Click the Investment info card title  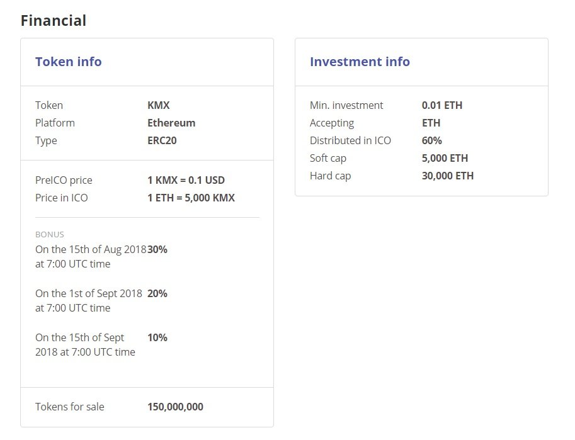(x=360, y=62)
